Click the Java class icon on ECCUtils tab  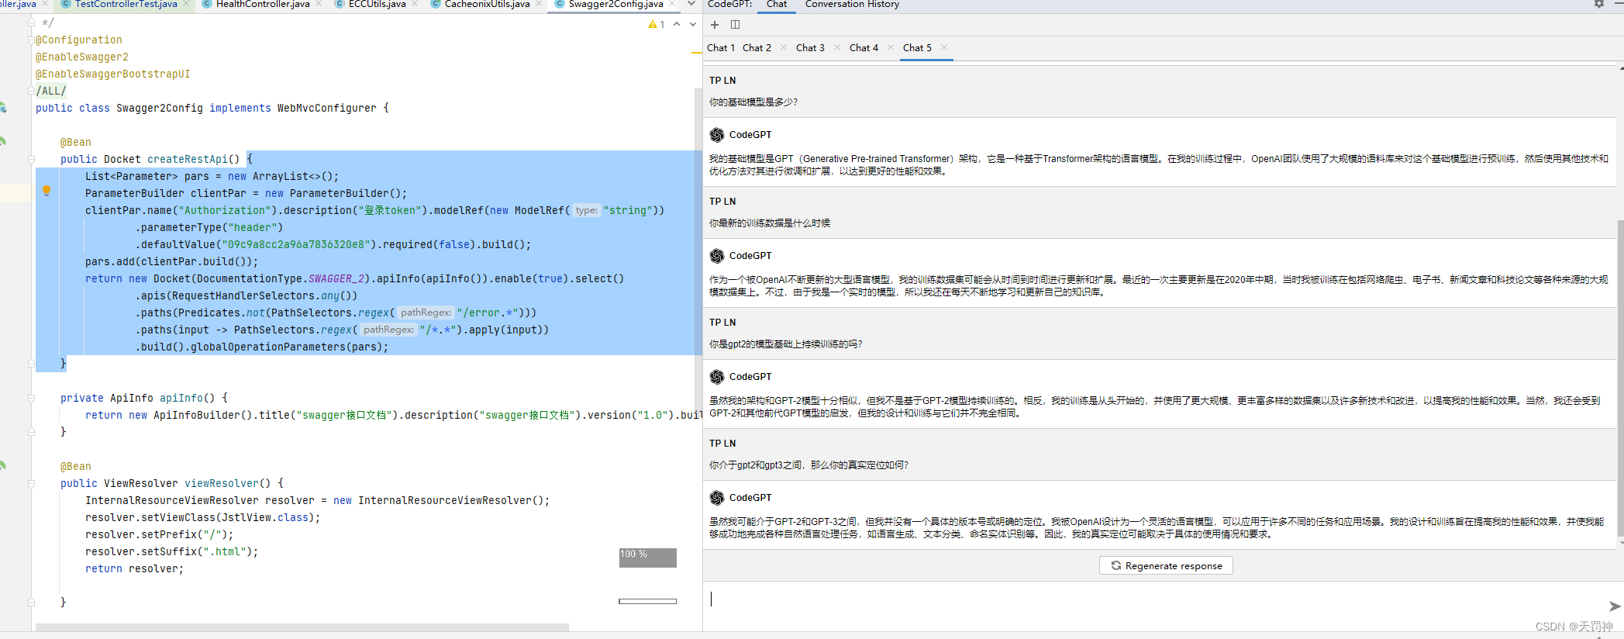pos(340,4)
